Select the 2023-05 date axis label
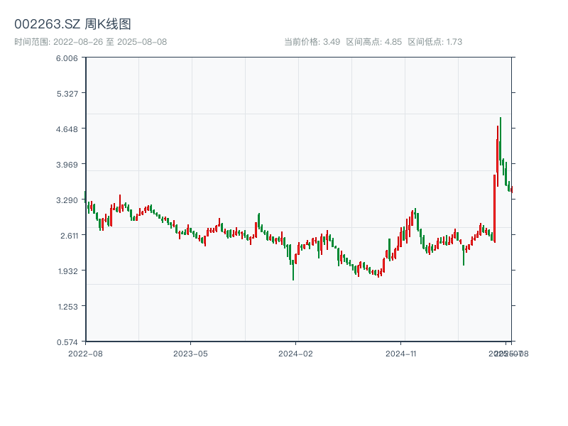Screen dimensions: 568x426 [x=190, y=353]
